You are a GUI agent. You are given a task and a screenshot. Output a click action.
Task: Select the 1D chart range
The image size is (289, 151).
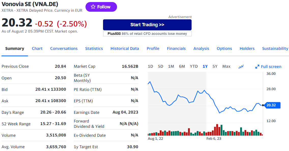tap(150, 66)
